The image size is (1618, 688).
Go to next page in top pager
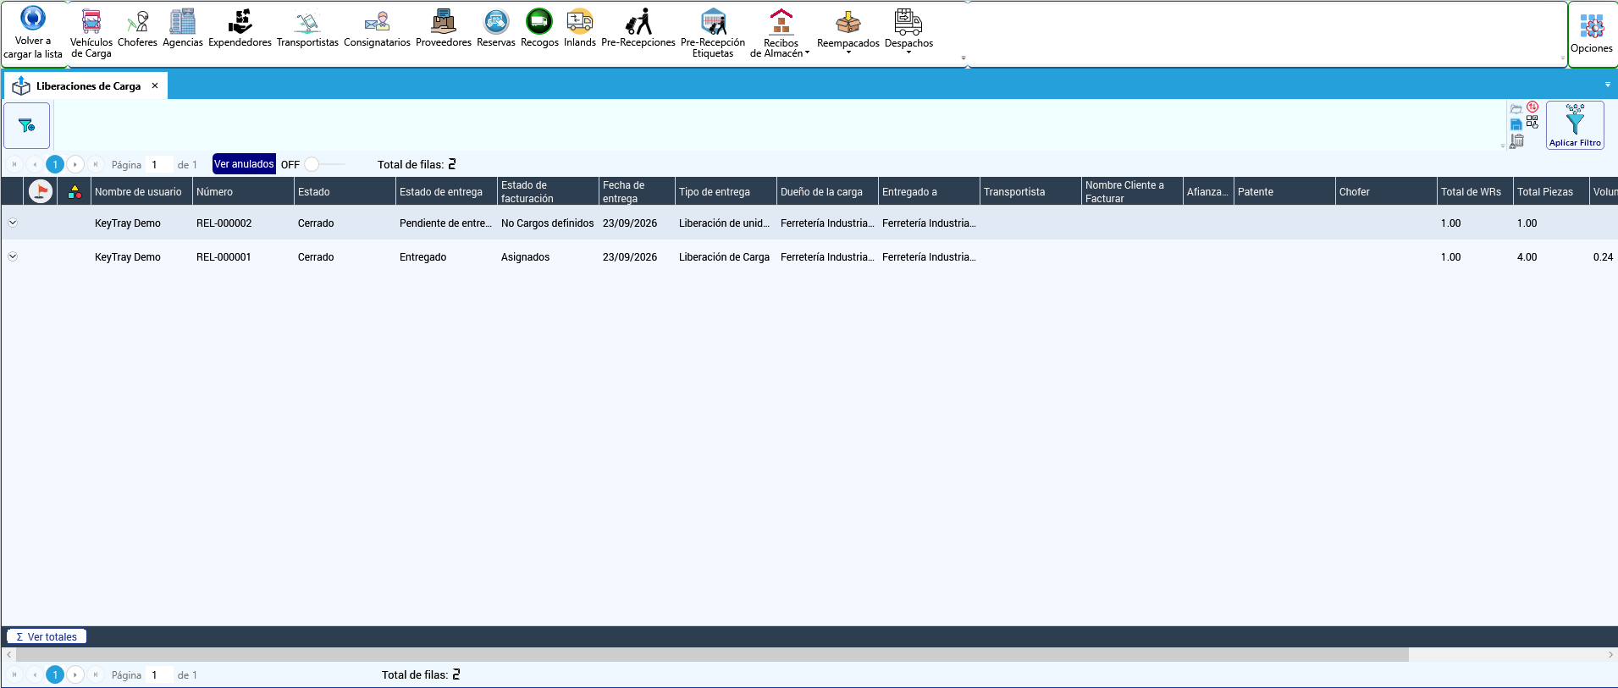pyautogui.click(x=75, y=164)
